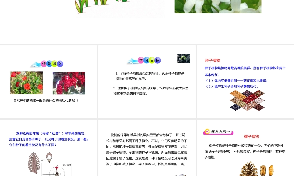Click the 学习目标 banner heading

(144, 60)
